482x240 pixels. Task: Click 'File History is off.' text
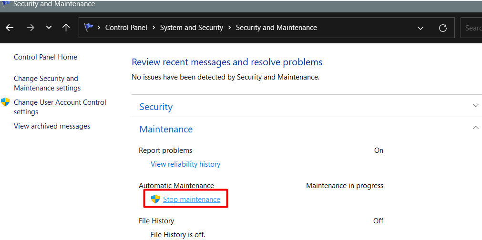(x=178, y=235)
